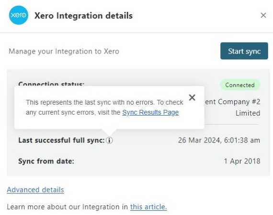Screen dimensions: 273x215
Task: Click the 'Xero Integration details' heading
Action: point(83,16)
